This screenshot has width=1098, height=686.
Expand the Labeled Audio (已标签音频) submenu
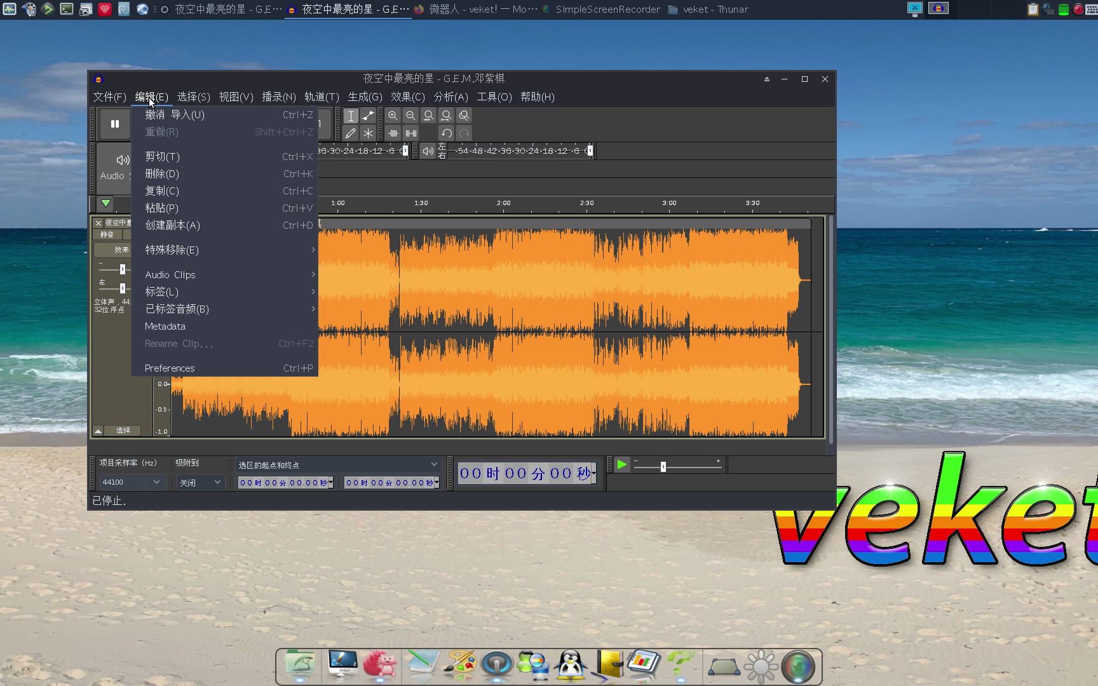[224, 309]
